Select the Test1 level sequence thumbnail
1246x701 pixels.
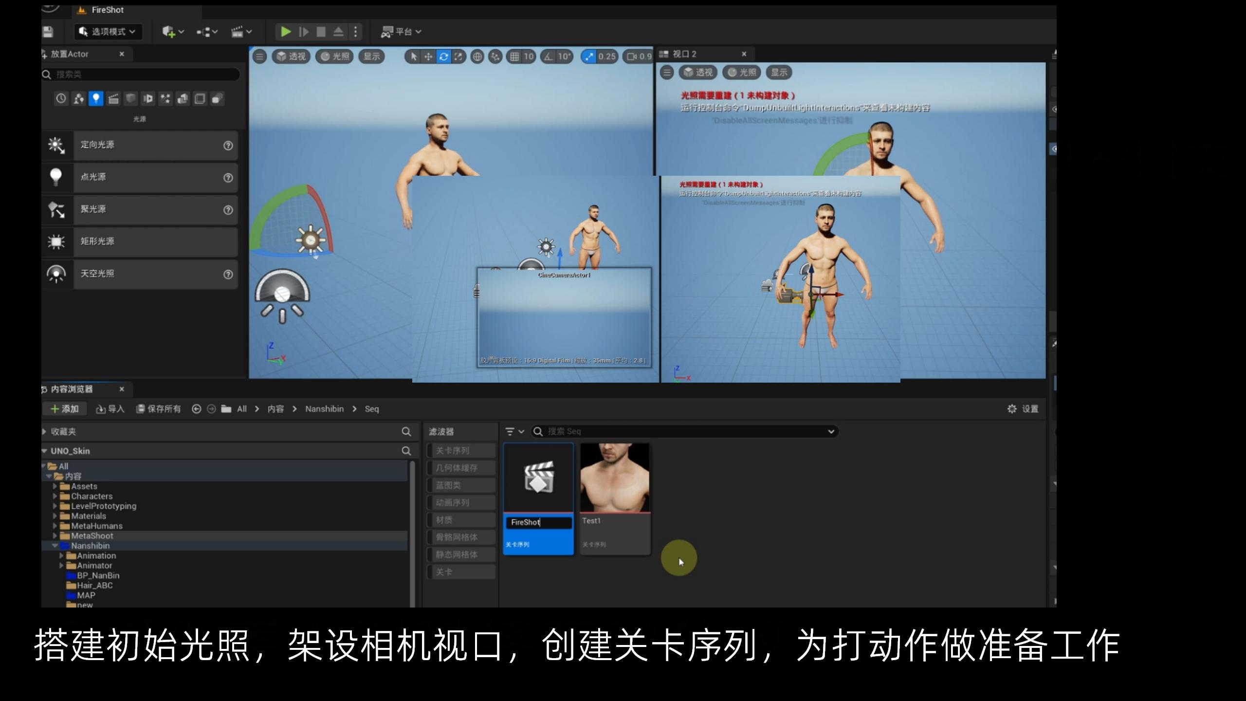[x=615, y=478]
